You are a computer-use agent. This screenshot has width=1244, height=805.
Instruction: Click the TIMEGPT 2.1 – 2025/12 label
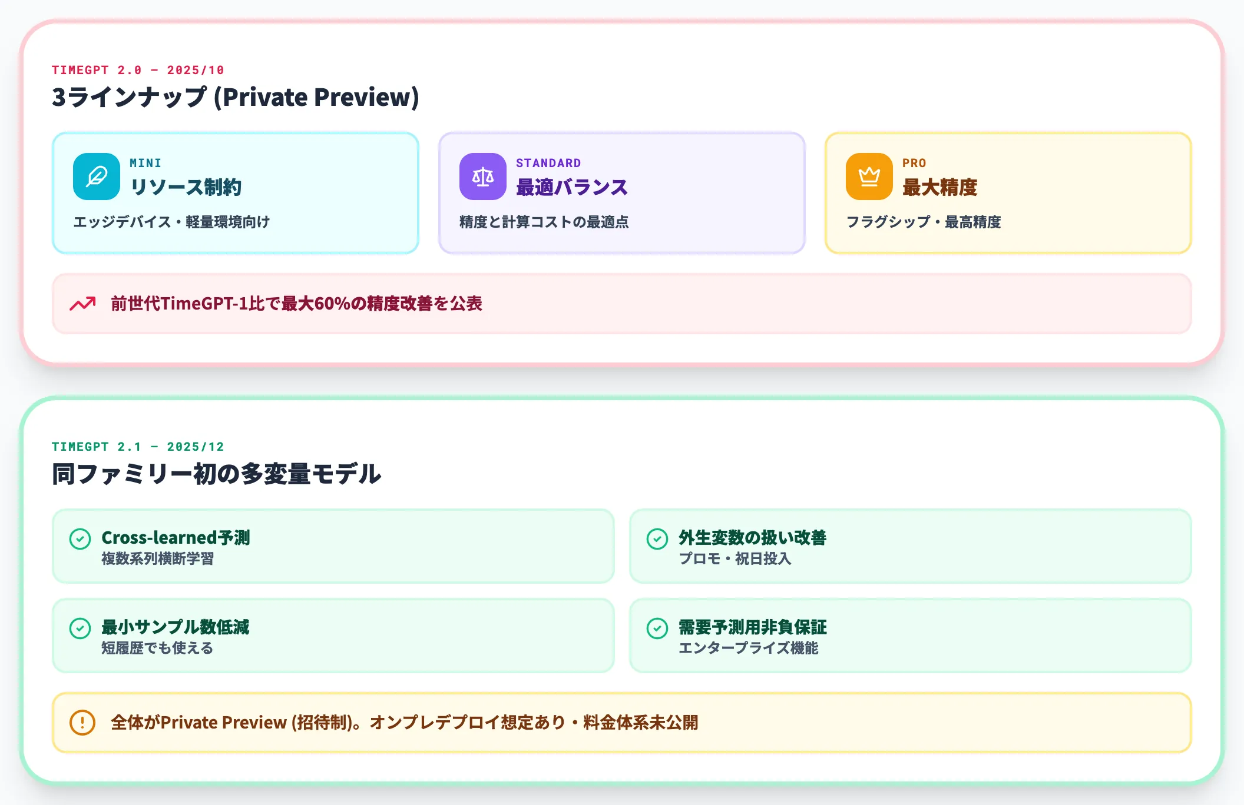[x=138, y=447]
